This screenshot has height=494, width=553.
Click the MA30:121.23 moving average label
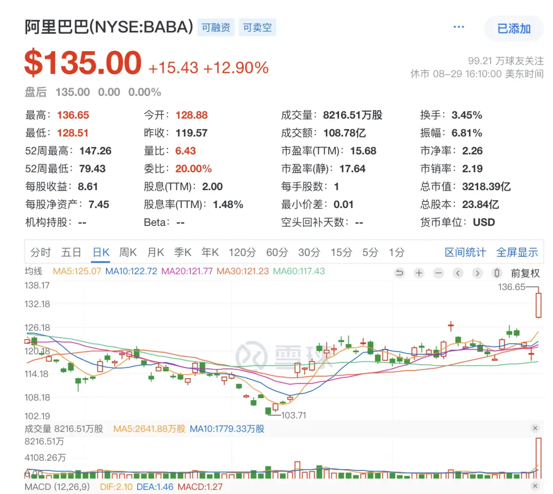point(243,271)
